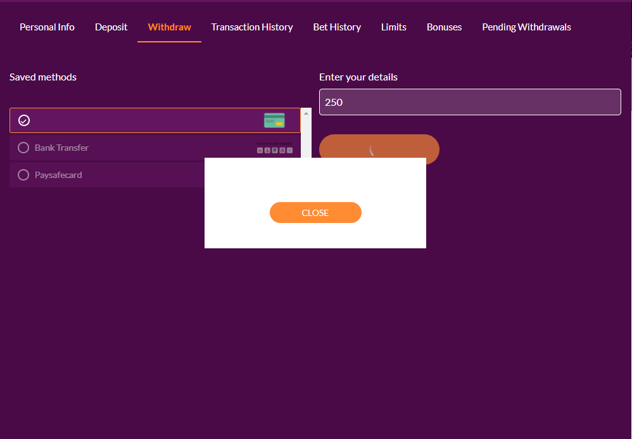The image size is (632, 439).
Task: Go to the Transaction History tab
Action: [252, 27]
